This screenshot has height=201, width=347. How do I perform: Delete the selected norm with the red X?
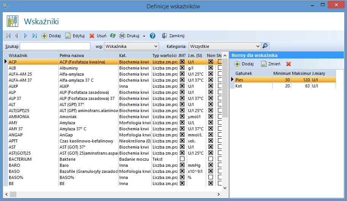(289, 64)
